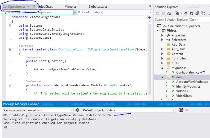This screenshot has width=210, height=138.
Task: Select Configuration.cs in Solution Explorer
Action: (187, 72)
